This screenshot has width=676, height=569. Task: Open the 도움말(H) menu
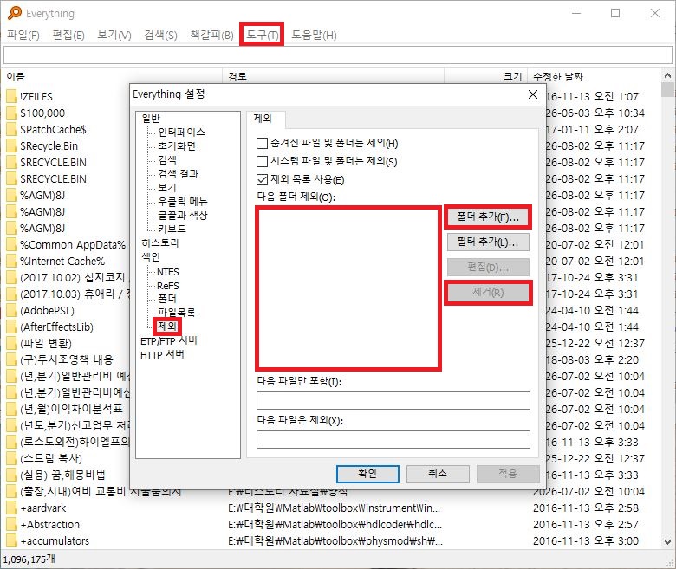pos(314,35)
